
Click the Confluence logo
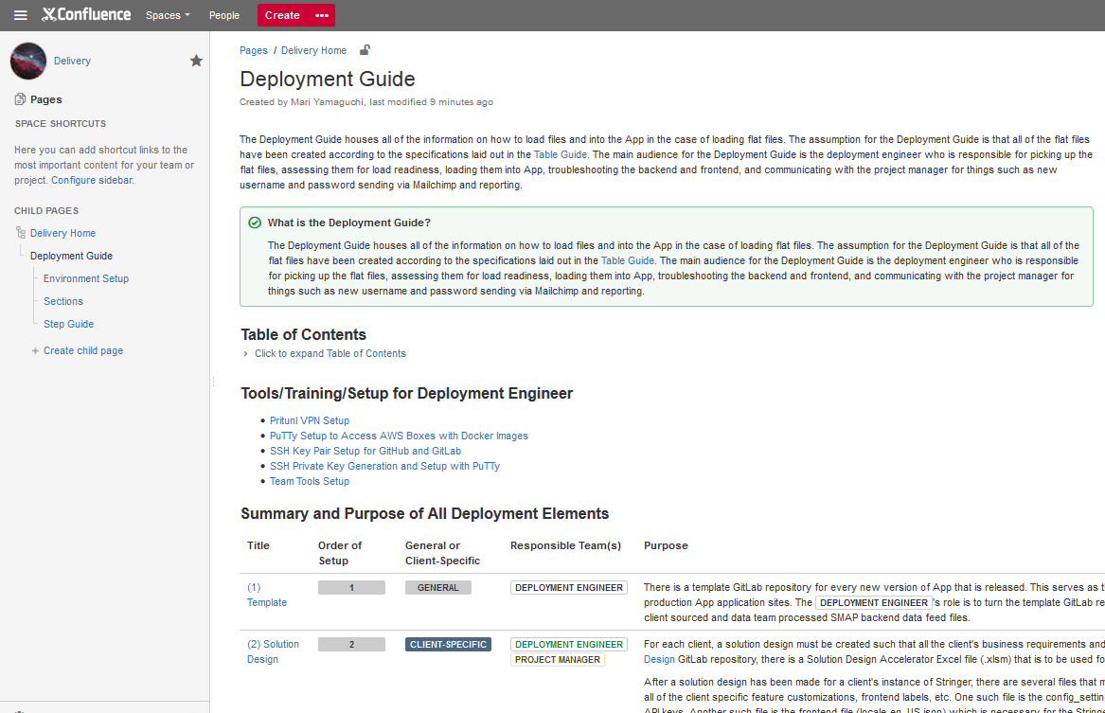click(86, 15)
